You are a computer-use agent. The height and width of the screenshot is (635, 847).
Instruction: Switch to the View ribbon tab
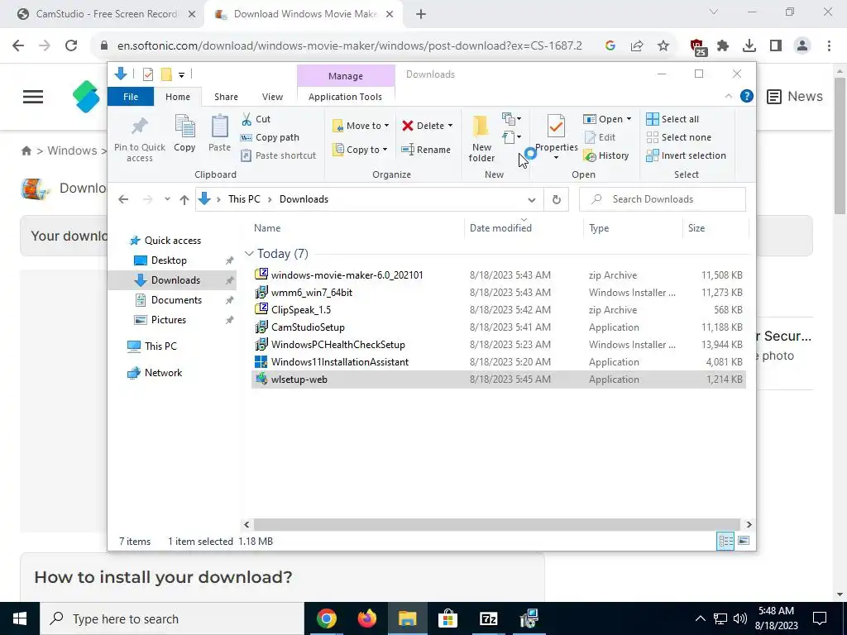272,97
